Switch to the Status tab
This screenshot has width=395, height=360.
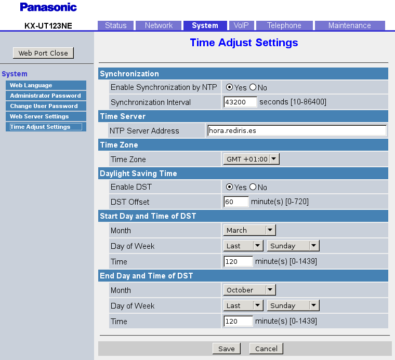[x=115, y=25]
